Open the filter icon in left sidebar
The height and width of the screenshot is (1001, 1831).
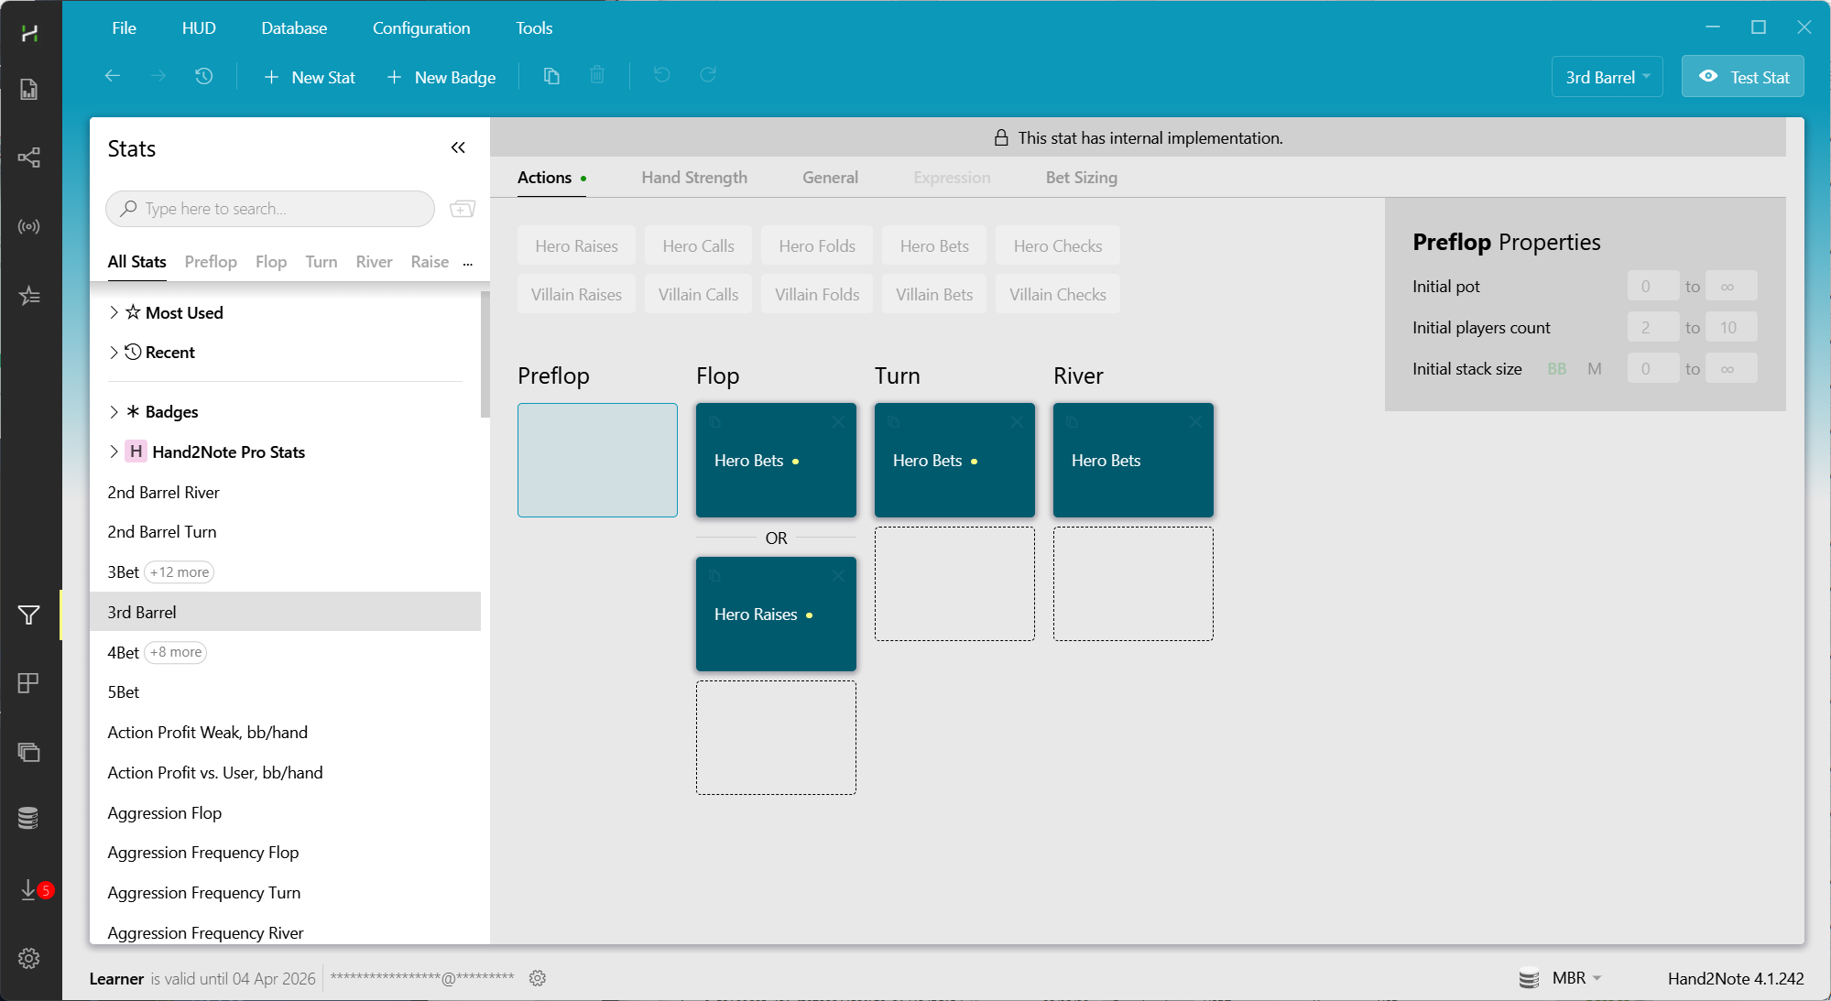tap(28, 615)
